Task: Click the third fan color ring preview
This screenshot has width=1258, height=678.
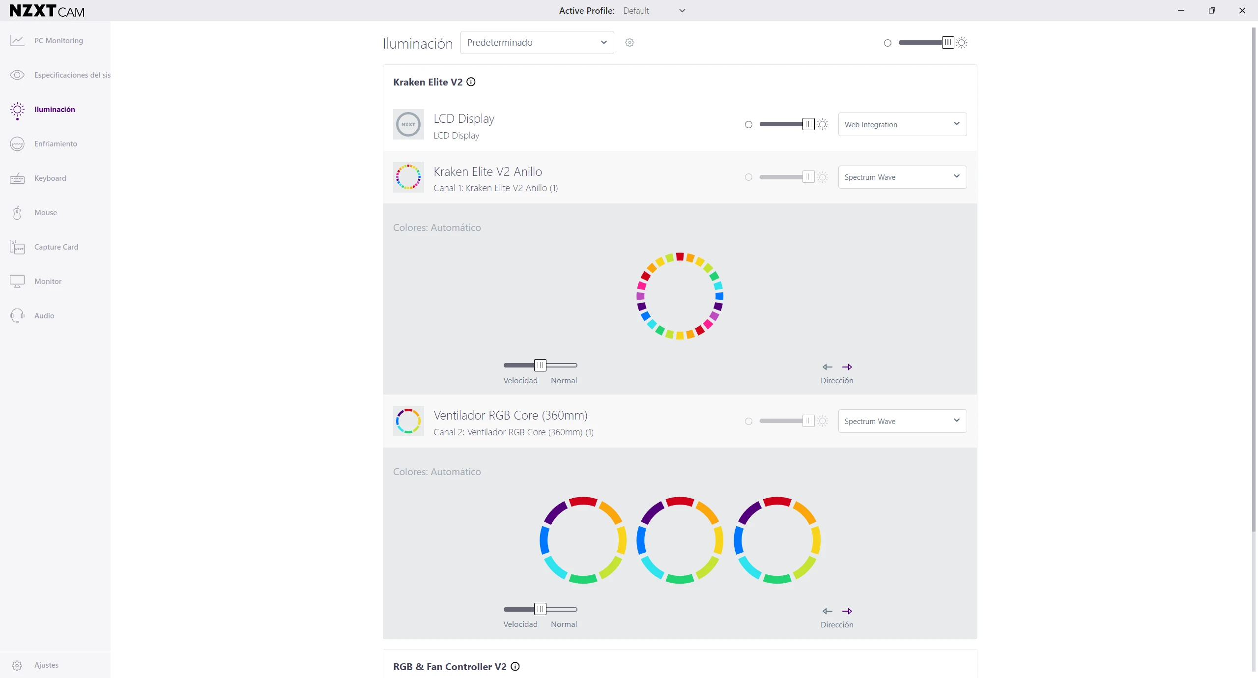Action: (x=777, y=540)
